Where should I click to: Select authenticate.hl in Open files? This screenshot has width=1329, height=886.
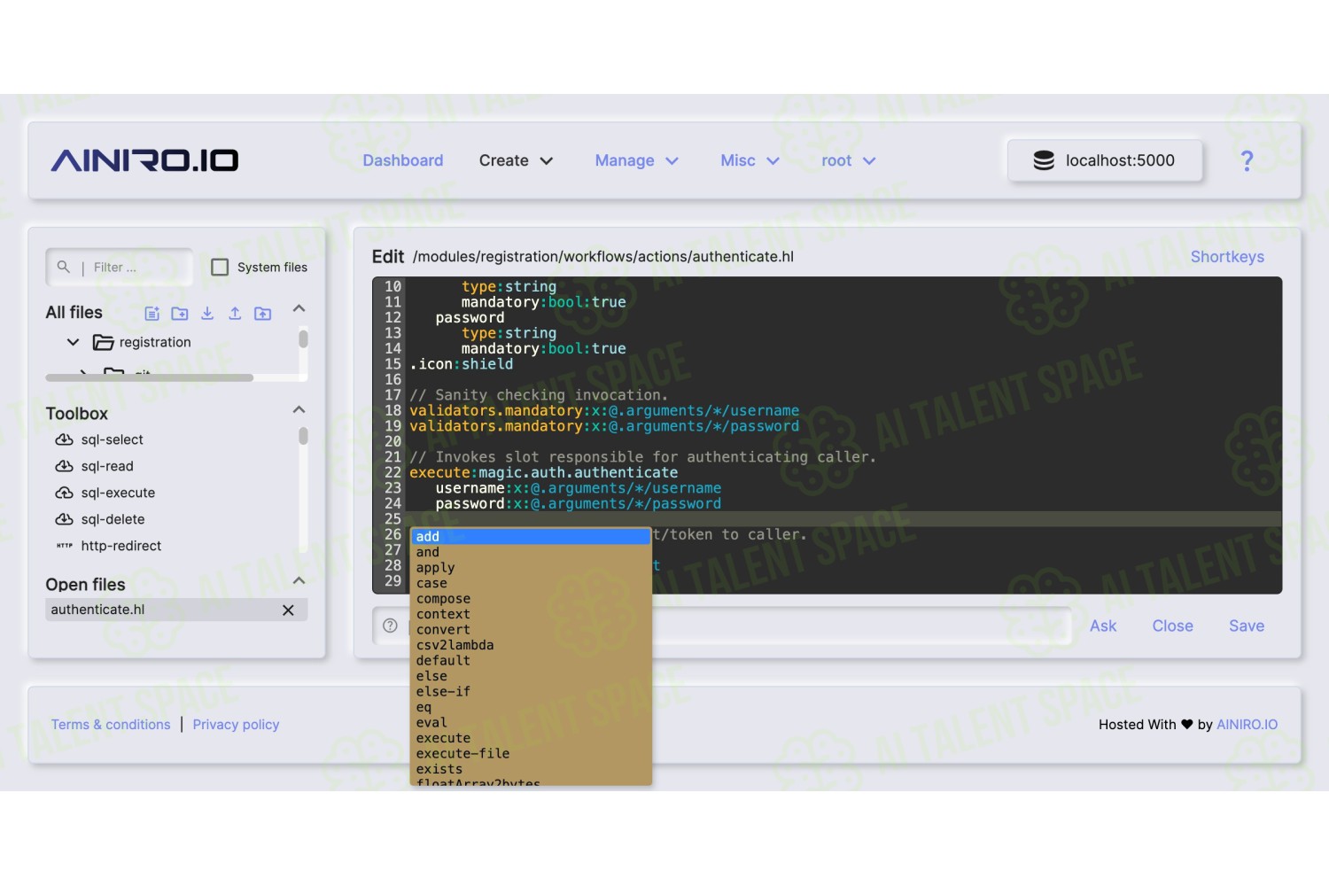176,610
